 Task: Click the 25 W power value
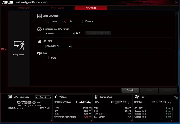coord(78,33)
